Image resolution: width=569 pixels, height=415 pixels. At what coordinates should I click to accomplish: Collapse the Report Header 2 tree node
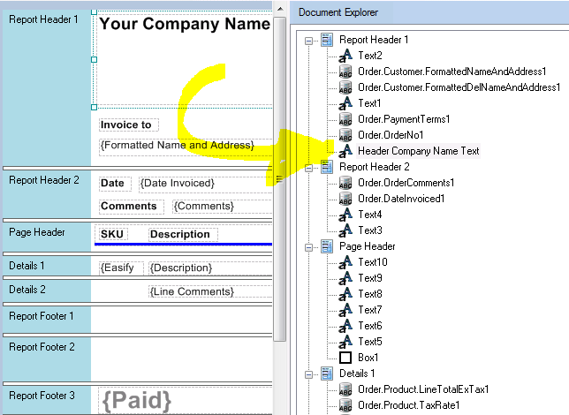click(x=309, y=167)
